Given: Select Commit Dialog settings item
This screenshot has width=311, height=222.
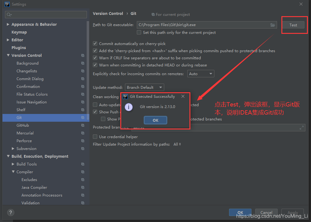Looking at the screenshot, I should pyautogui.click(x=30, y=79).
